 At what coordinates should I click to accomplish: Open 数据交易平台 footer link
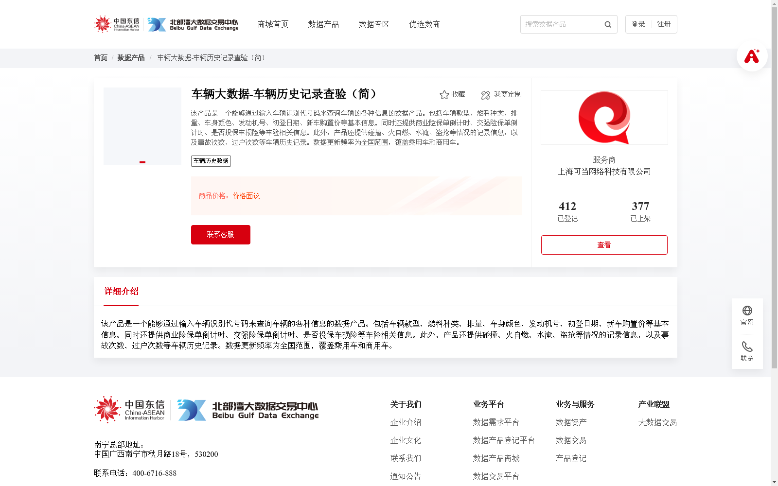click(x=496, y=477)
